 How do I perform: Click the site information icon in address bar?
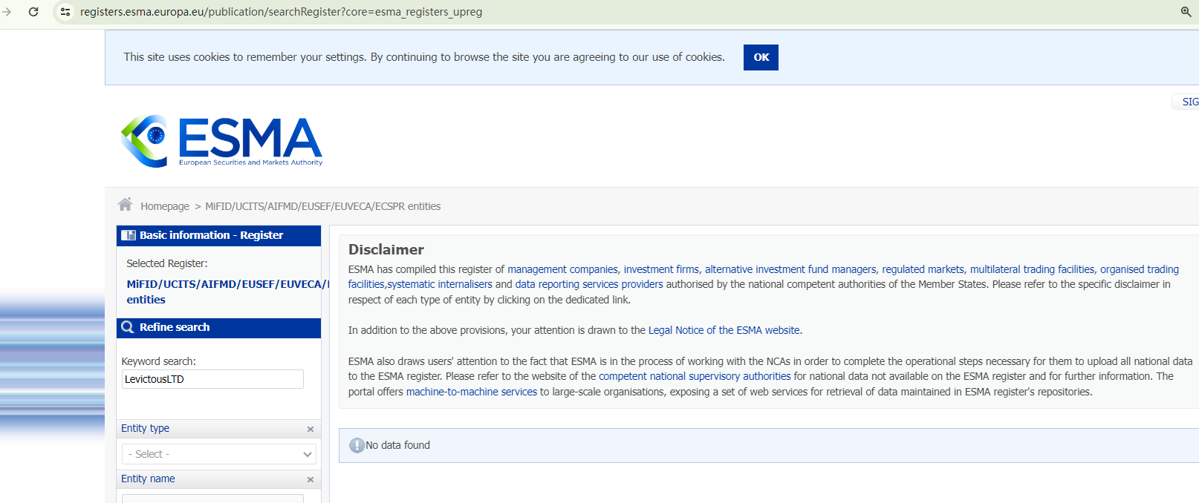65,12
